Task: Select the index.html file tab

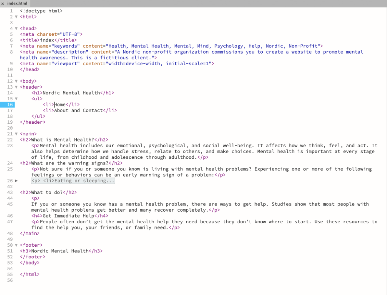Action: pos(17,3)
